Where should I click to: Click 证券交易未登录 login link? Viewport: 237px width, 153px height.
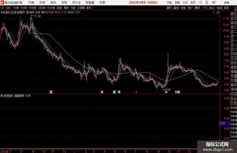point(137,3)
